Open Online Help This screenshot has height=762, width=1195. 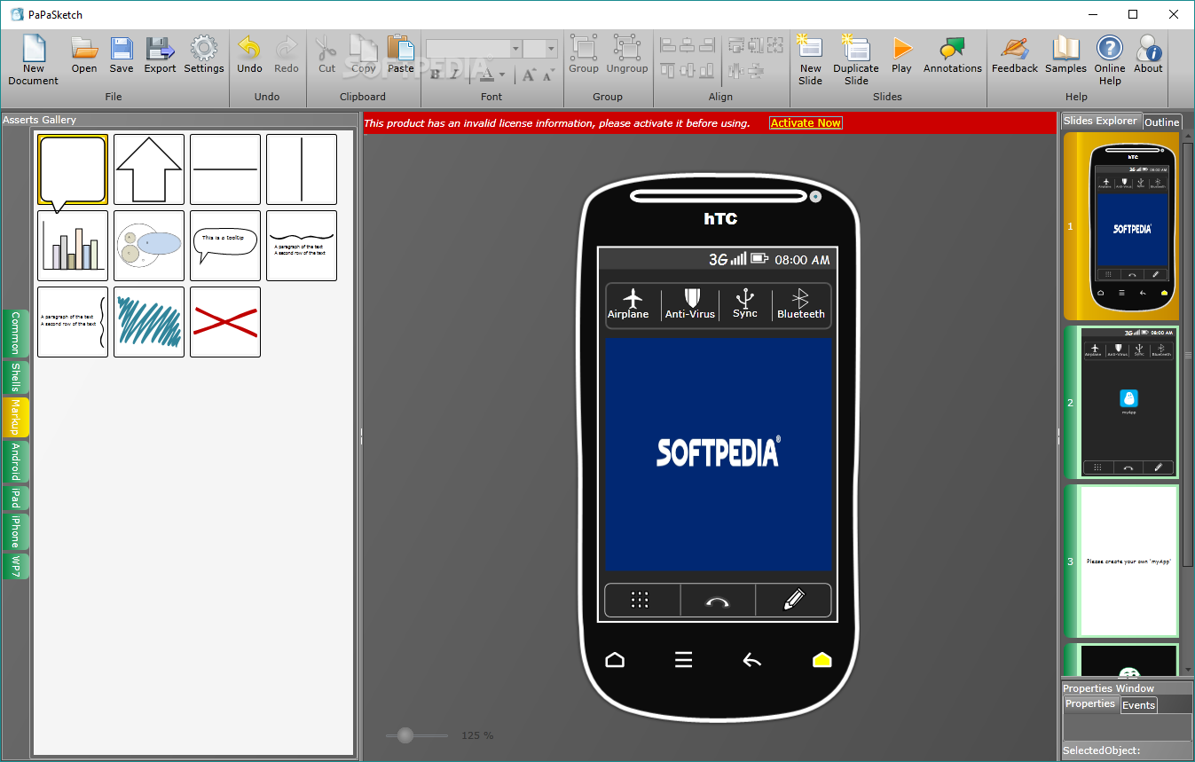click(1110, 59)
